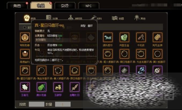182x110 pixels.
Task: Open the 材料 materials deer icon
Action: [93, 18]
